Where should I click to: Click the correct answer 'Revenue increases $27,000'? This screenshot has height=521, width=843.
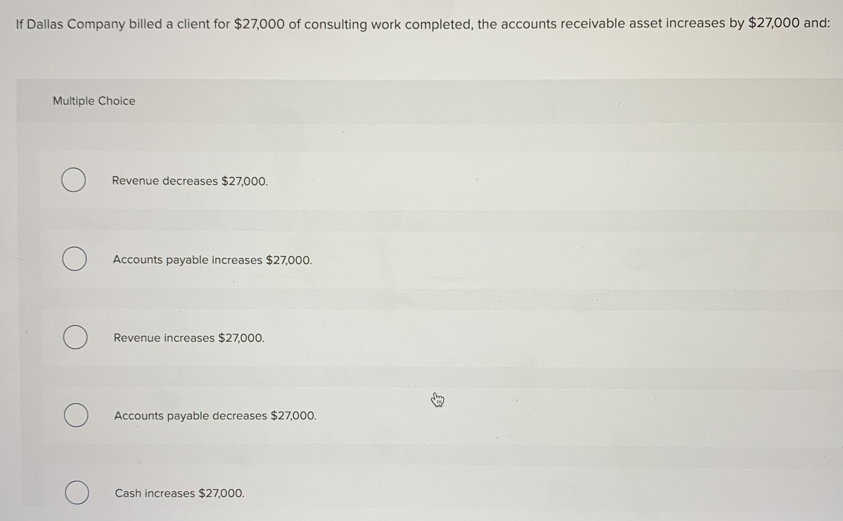(x=189, y=337)
